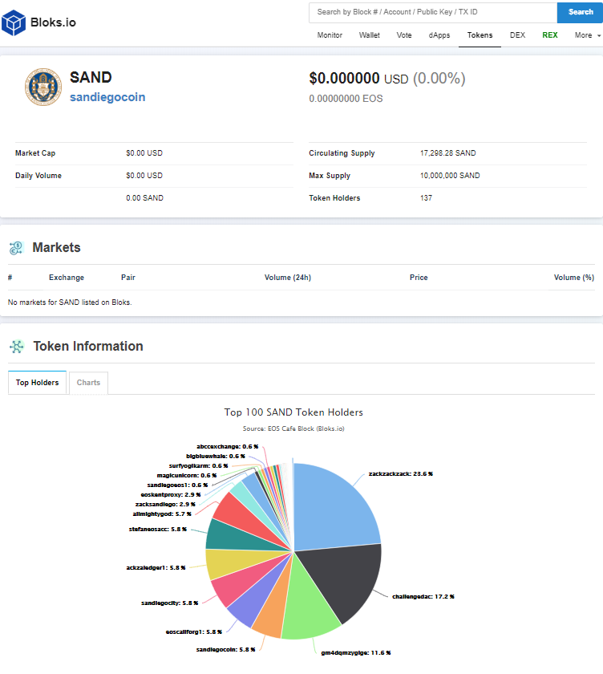Click the Volume (24h) column header
The image size is (603, 674).
click(288, 278)
